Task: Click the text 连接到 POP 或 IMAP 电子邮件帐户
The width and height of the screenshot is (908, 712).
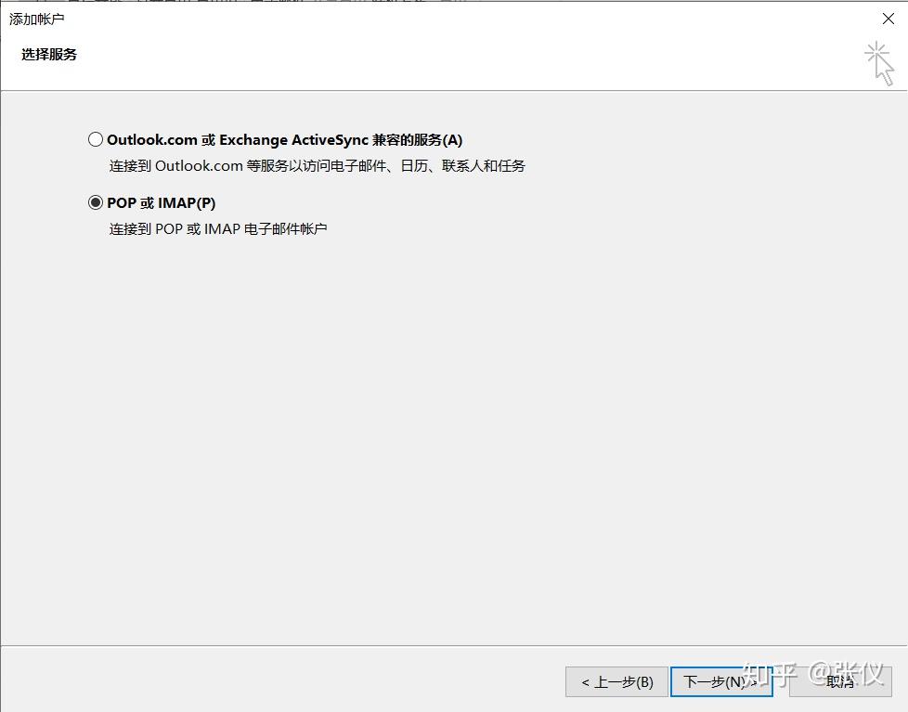Action: [218, 229]
